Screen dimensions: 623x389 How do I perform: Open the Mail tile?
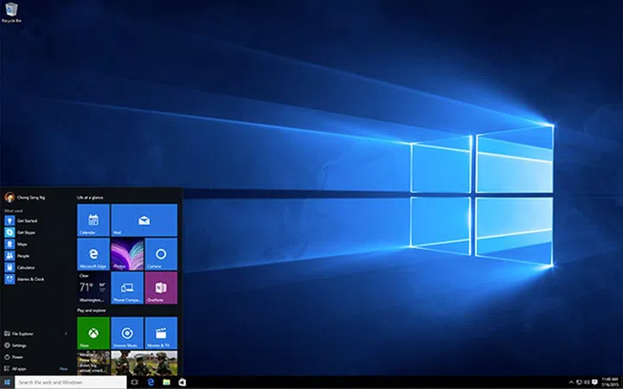point(144,220)
